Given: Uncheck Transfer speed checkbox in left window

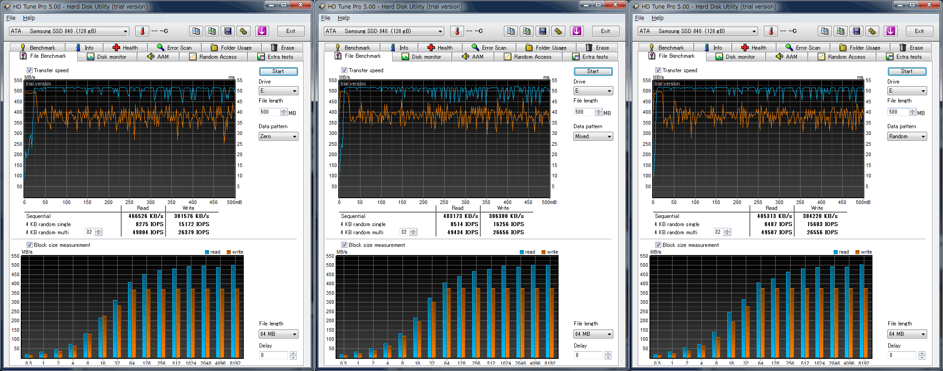Looking at the screenshot, I should tap(29, 70).
